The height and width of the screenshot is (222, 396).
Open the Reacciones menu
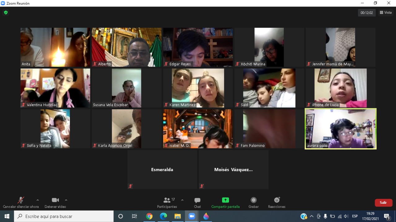(x=277, y=202)
